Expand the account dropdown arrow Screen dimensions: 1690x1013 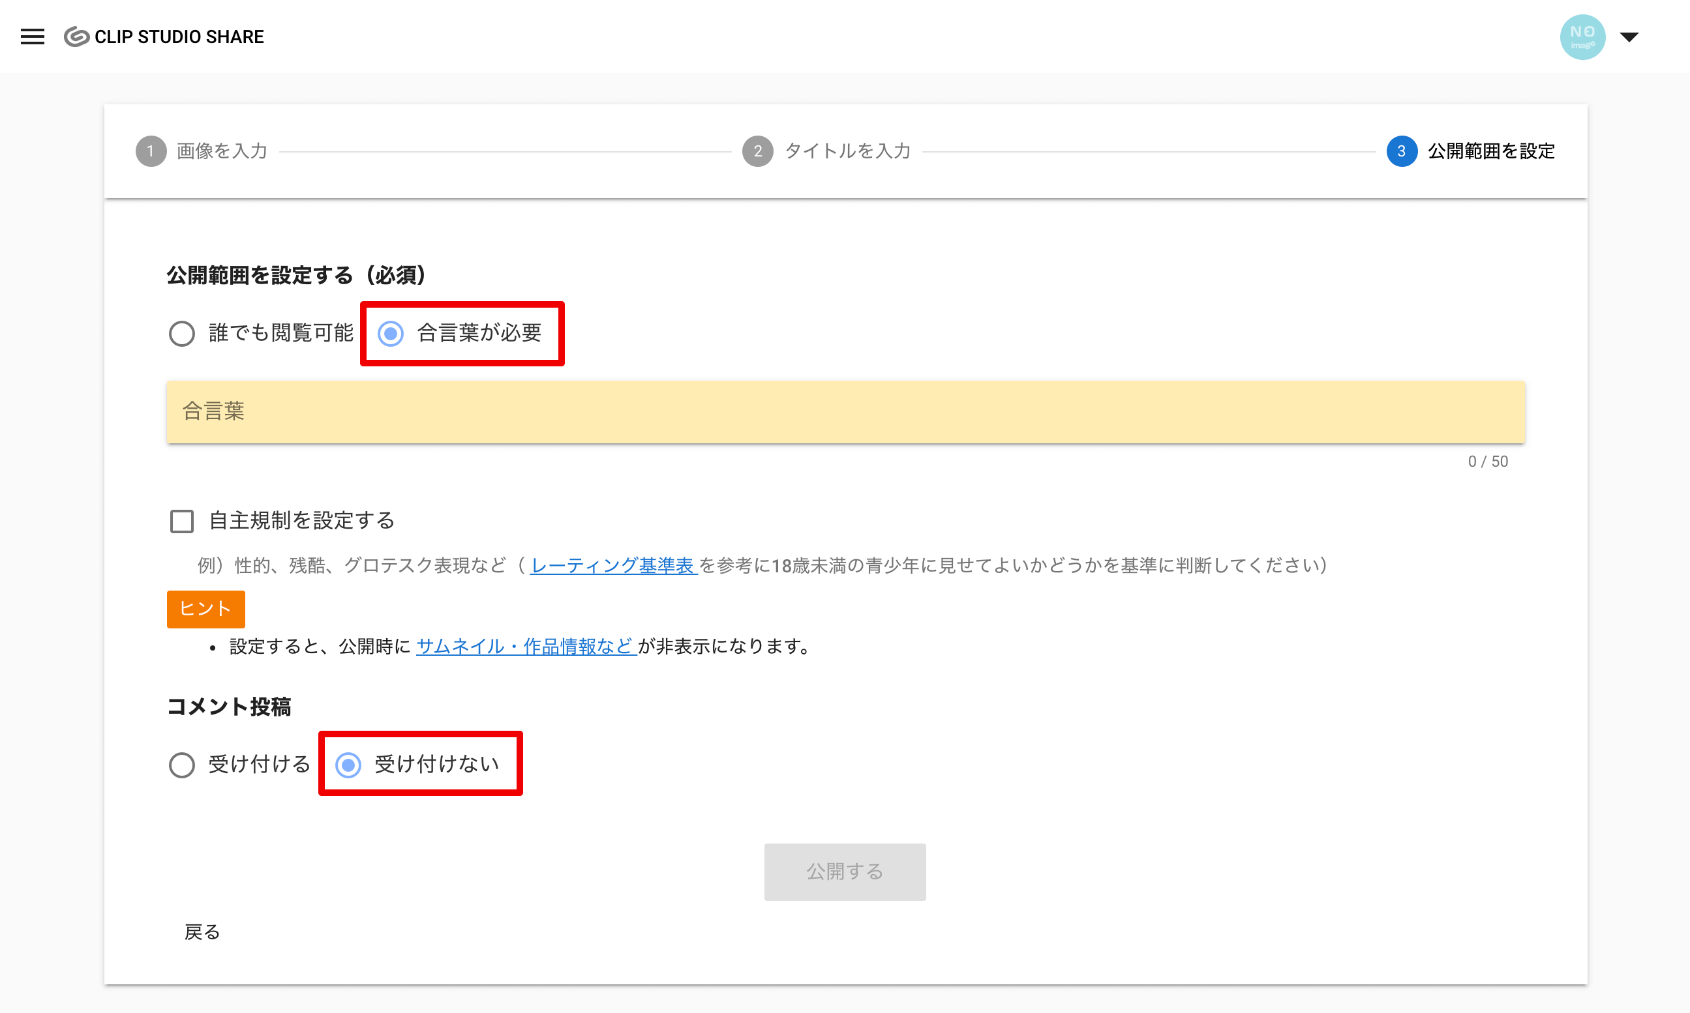pyautogui.click(x=1629, y=37)
